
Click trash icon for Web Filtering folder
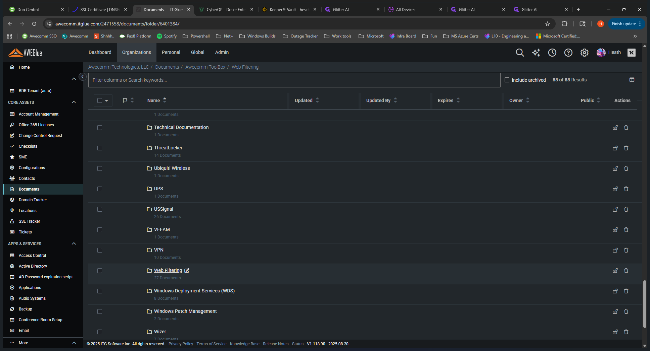626,271
